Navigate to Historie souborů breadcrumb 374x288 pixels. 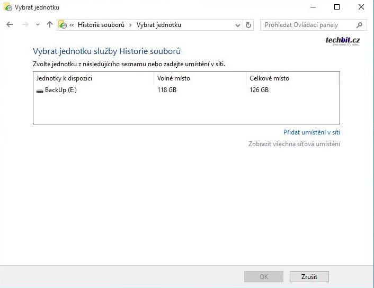coord(101,25)
